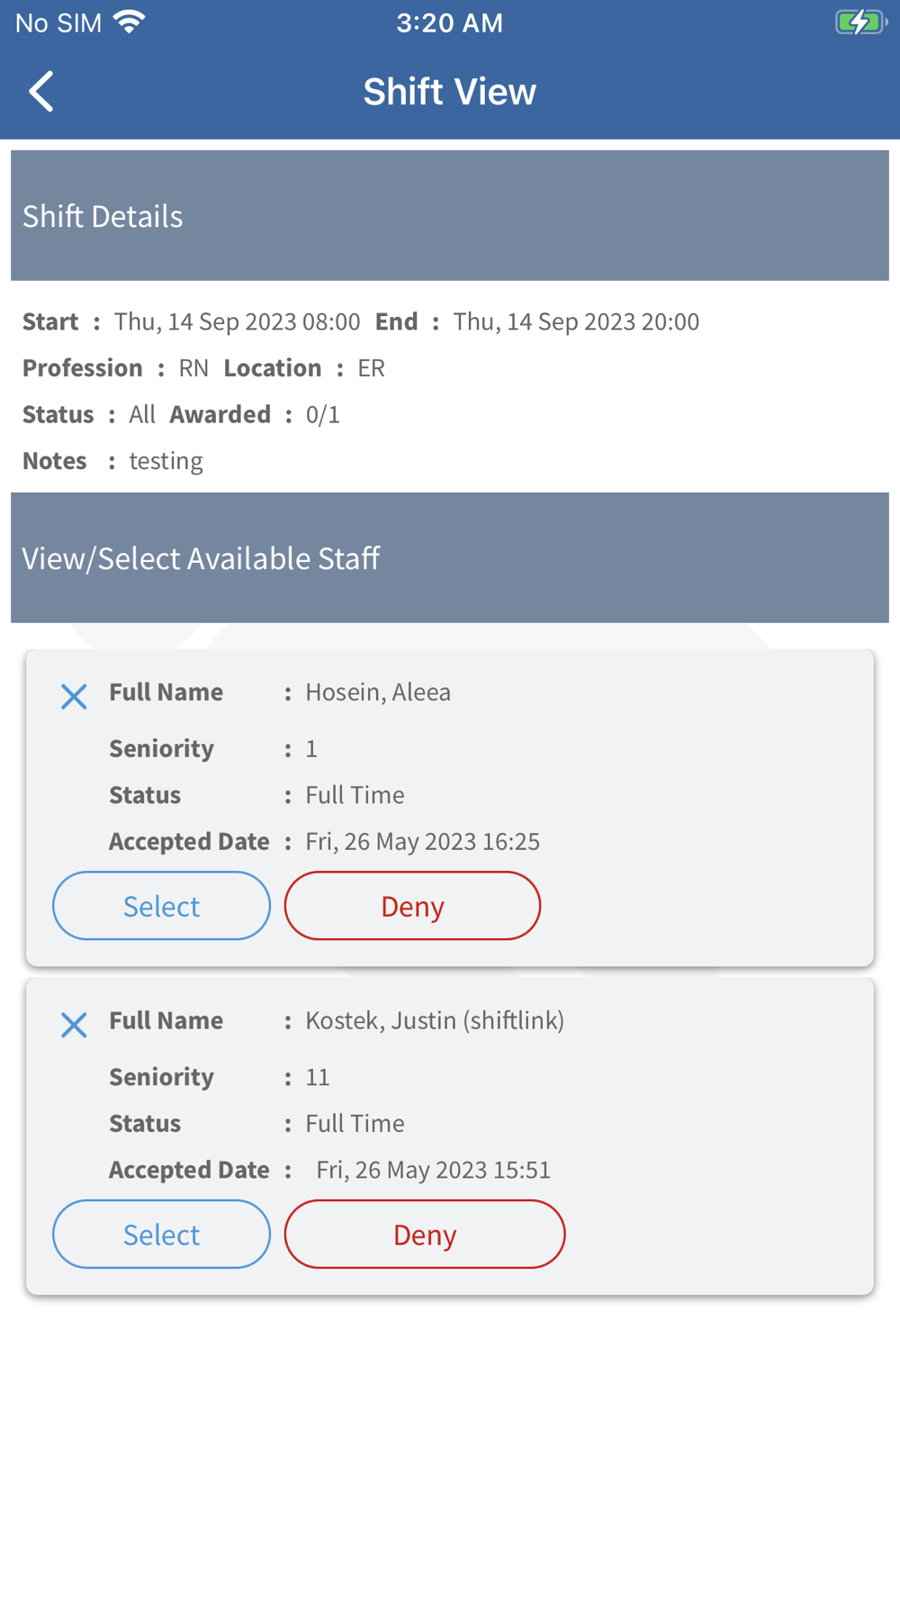Select Hosein, Aleea for the shift
The width and height of the screenshot is (900, 1601).
pyautogui.click(x=161, y=906)
